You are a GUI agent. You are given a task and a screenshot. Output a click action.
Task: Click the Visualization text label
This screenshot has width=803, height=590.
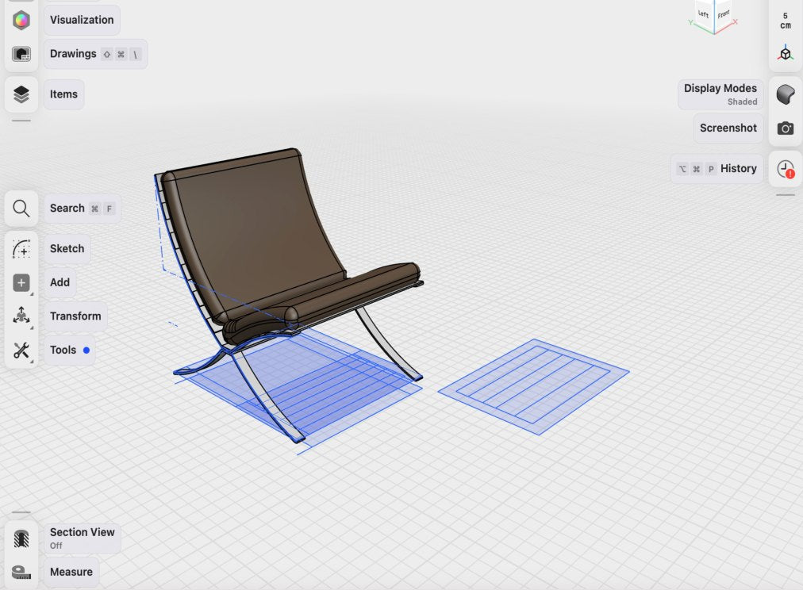point(82,20)
